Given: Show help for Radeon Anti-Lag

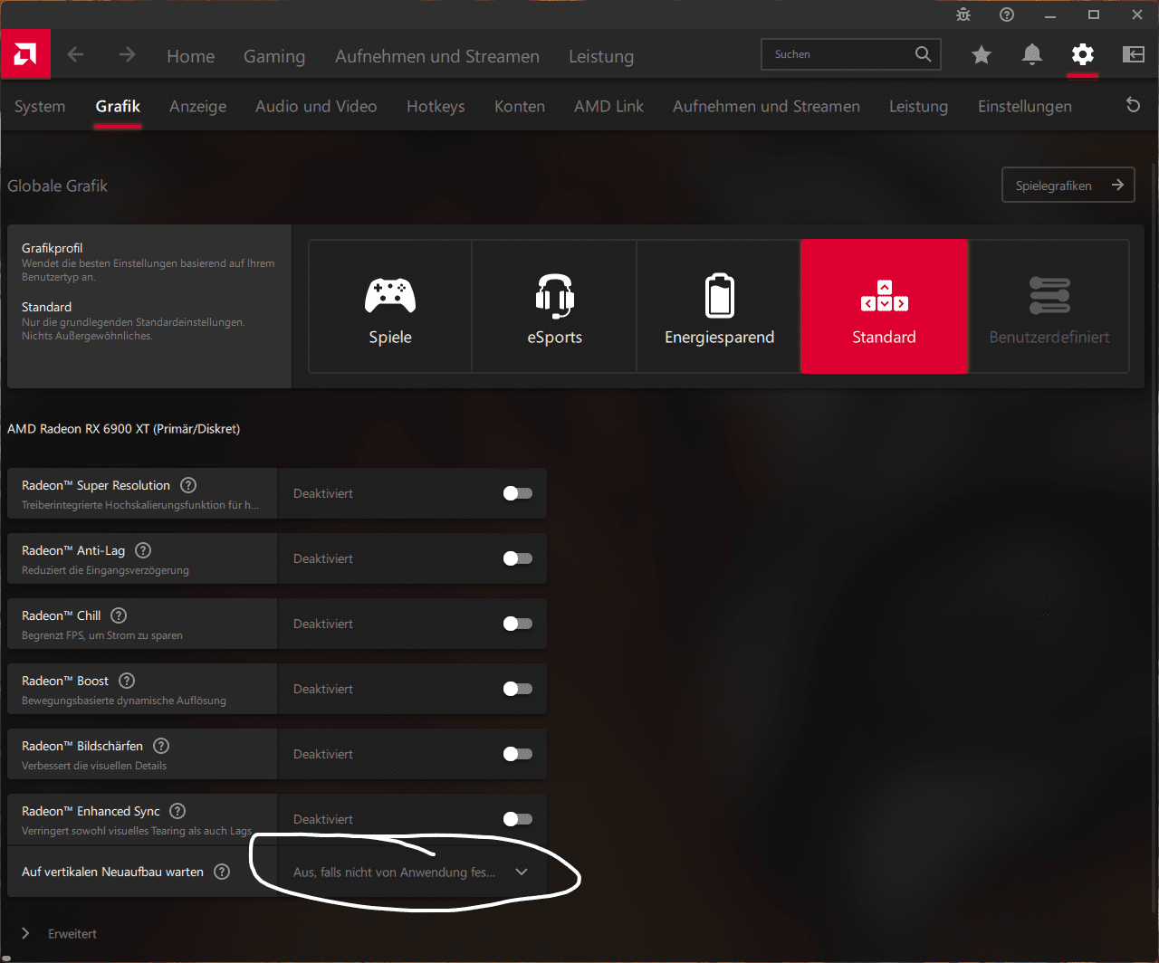Looking at the screenshot, I should pos(143,550).
